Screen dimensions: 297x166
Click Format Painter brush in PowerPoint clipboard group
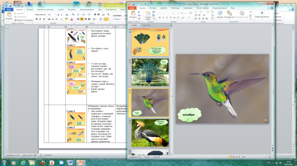coord(139,19)
